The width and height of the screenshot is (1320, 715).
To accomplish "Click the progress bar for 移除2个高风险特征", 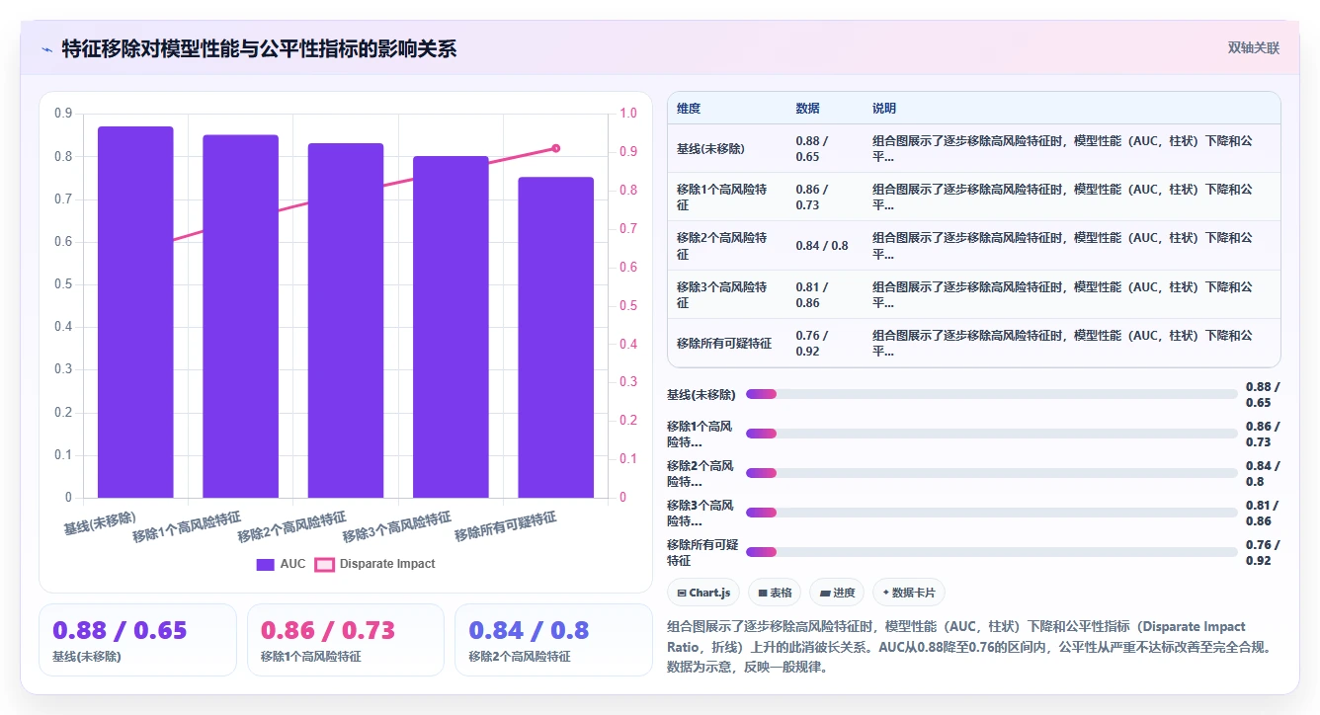I will (992, 473).
